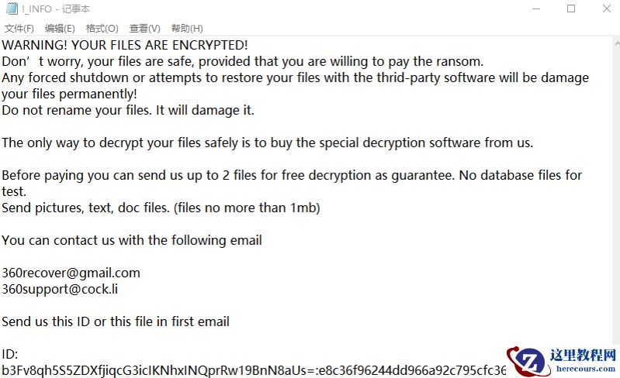Image resolution: width=620 pixels, height=378 pixels.
Task: Click the "Send pictures, text, doc files" line
Action: (161, 208)
